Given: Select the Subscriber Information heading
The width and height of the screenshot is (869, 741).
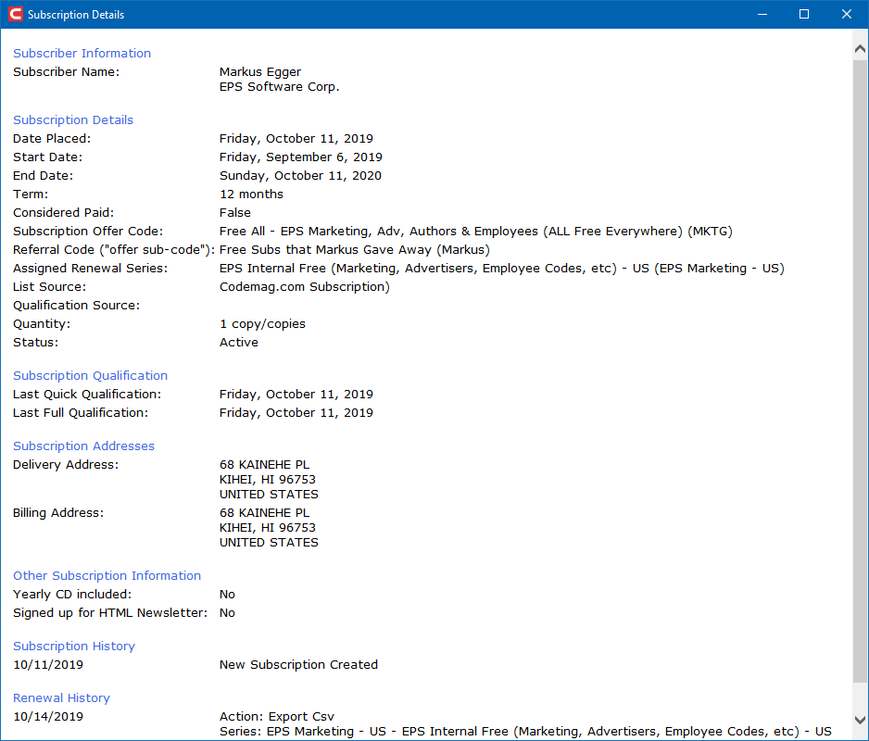Looking at the screenshot, I should tap(82, 53).
